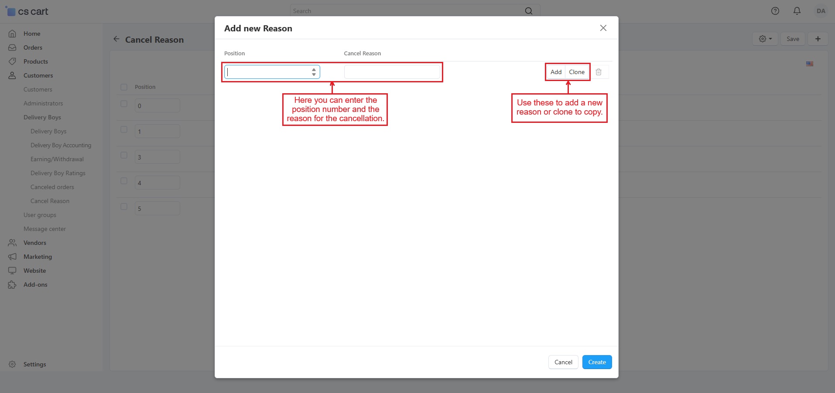Open the gear settings dropdown

click(x=765, y=39)
